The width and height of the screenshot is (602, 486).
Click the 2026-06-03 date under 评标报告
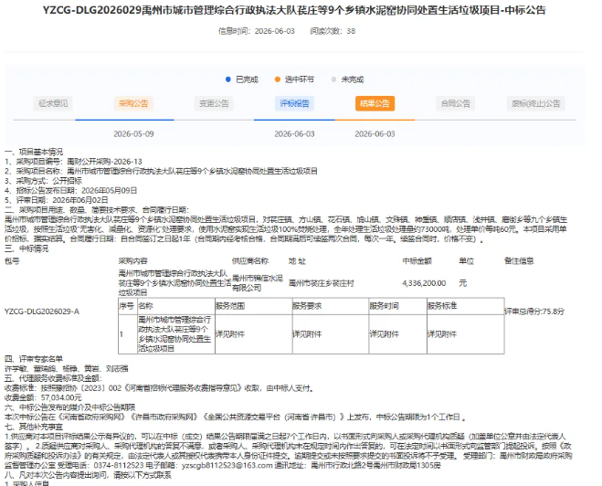(294, 134)
